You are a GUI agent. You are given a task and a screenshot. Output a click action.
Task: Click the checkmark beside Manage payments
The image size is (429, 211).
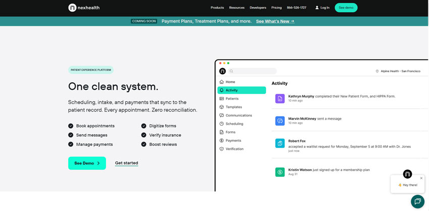point(71,144)
